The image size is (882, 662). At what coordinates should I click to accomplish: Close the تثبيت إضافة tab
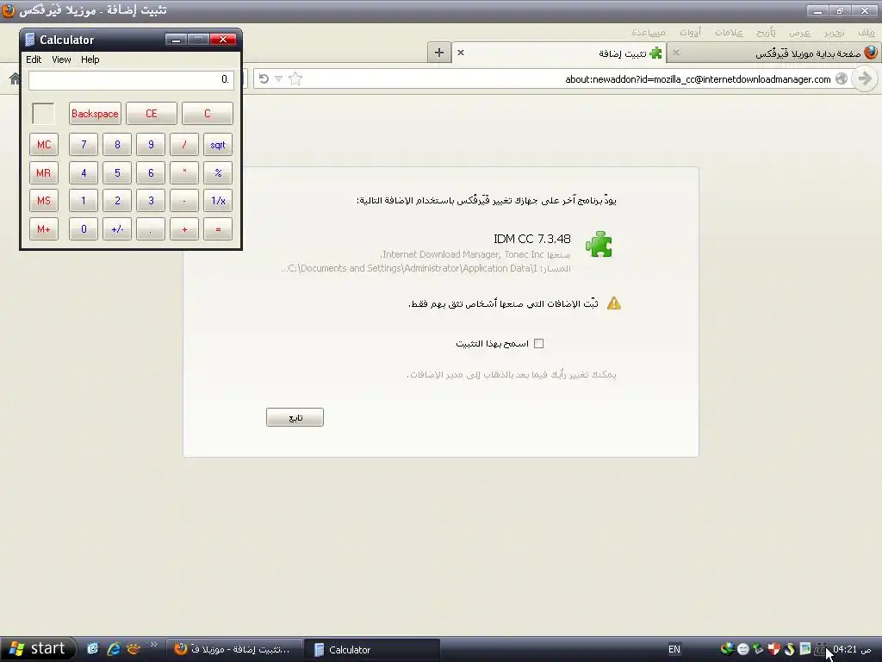coord(461,53)
